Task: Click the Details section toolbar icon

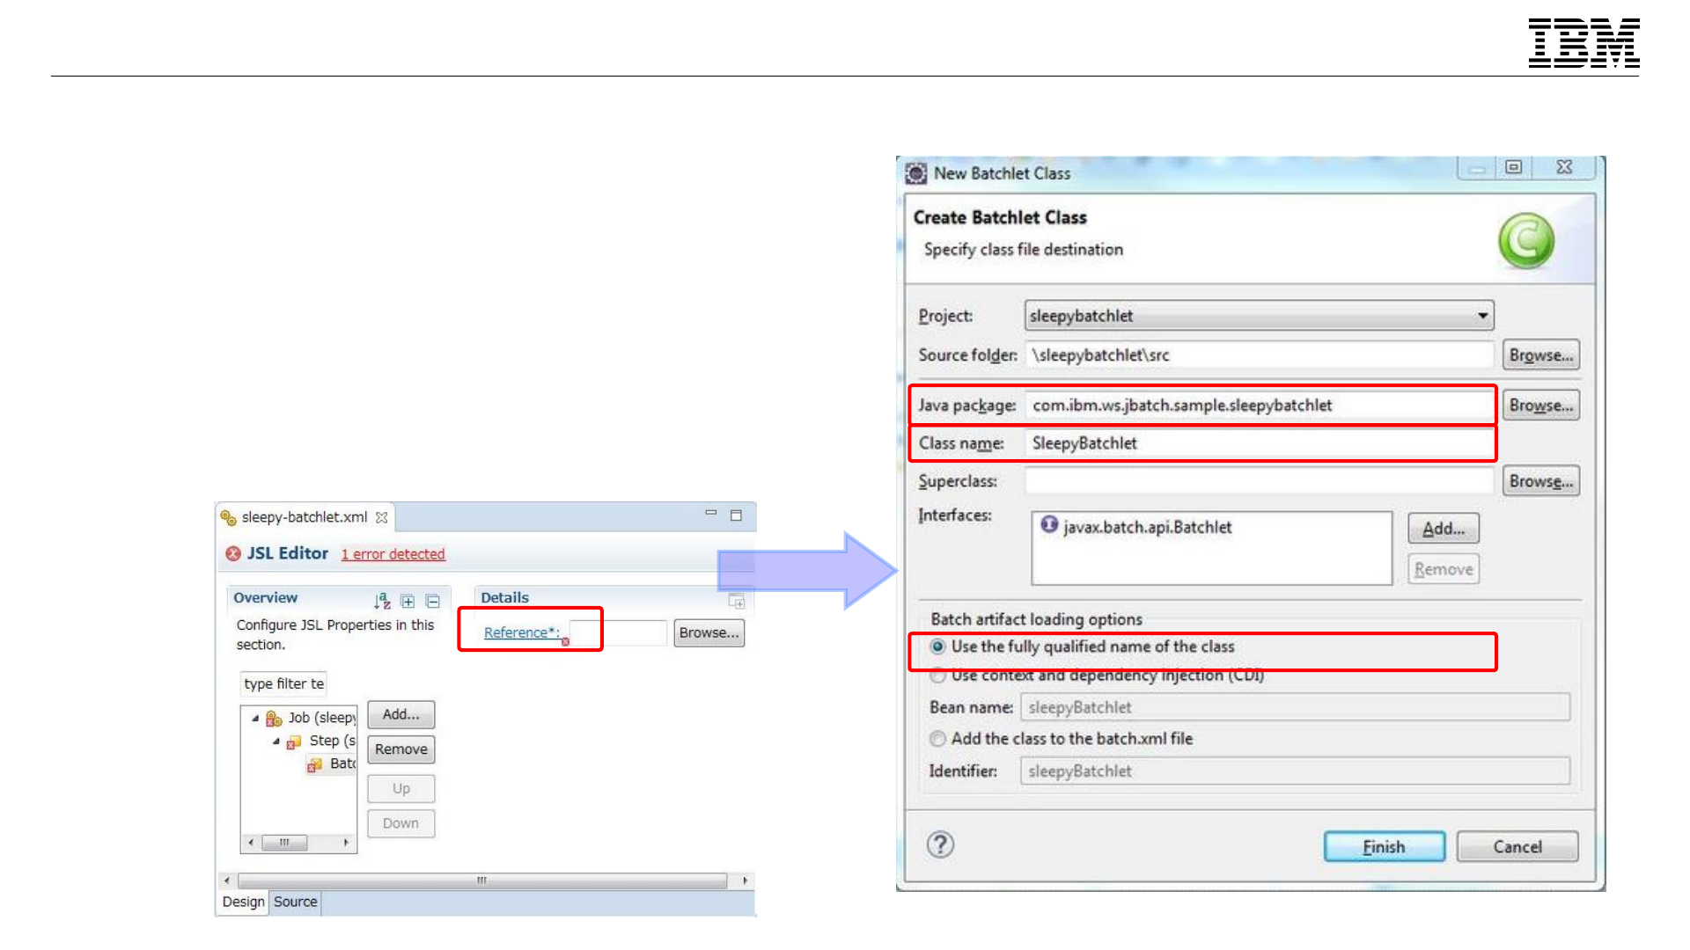Action: pos(737,602)
